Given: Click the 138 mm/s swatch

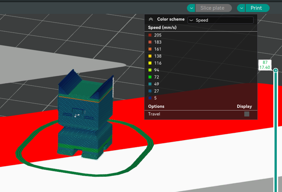Looking at the screenshot, I should pyautogui.click(x=150, y=56).
